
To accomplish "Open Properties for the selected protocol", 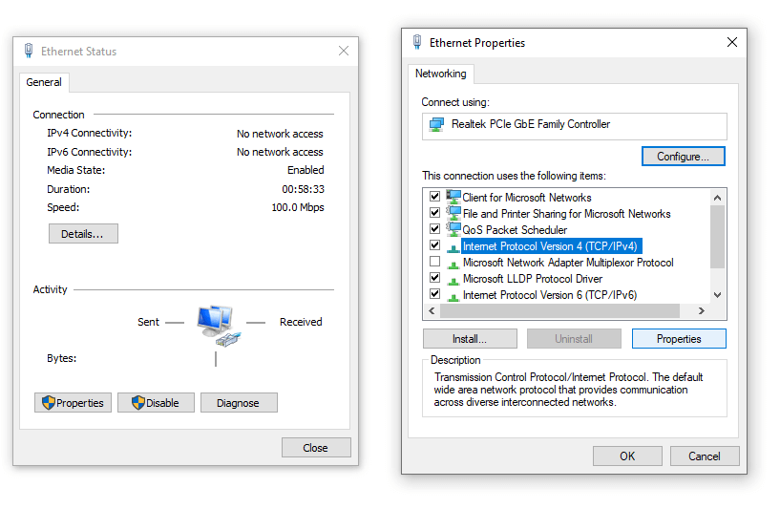I will 679,339.
